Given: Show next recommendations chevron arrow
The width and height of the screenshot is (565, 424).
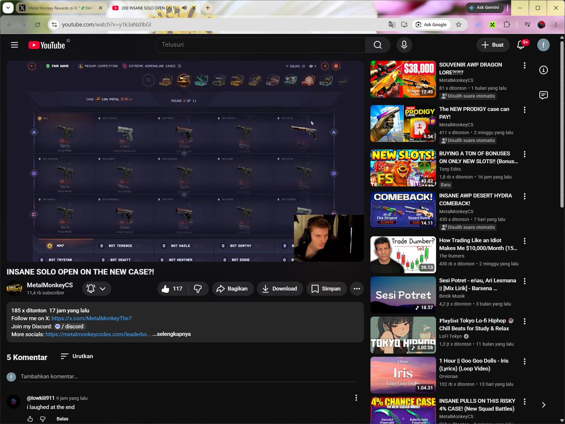Looking at the screenshot, I should pos(543,405).
